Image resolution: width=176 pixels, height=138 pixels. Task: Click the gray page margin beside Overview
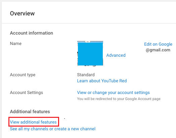[1, 13]
